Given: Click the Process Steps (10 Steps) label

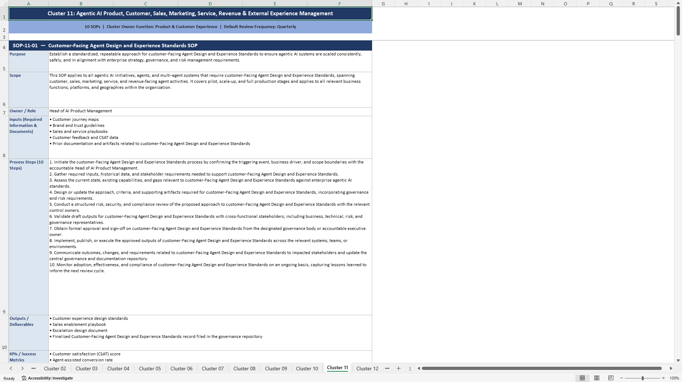Looking at the screenshot, I should (x=28, y=237).
